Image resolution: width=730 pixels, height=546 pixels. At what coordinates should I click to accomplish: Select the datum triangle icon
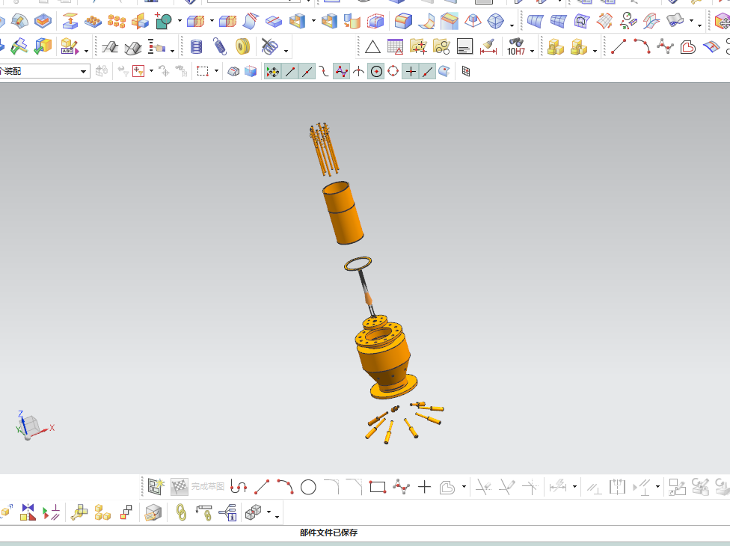[x=372, y=47]
